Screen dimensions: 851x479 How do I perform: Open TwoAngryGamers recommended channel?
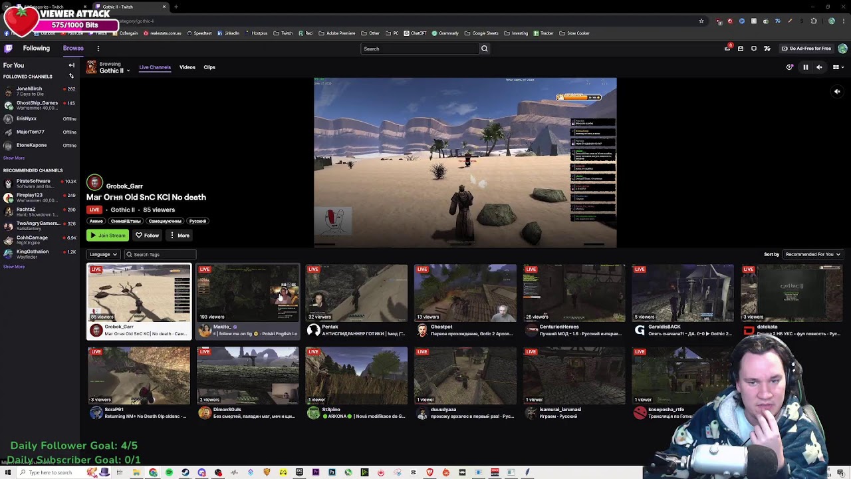pos(40,226)
